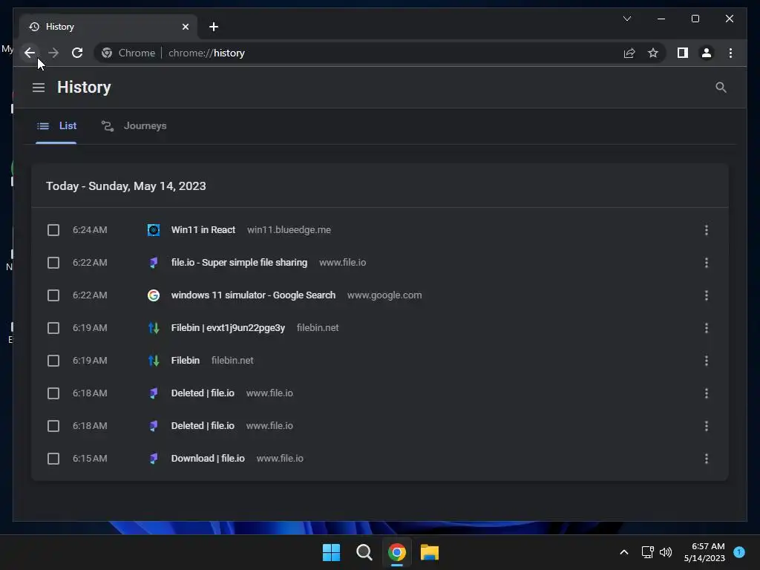Open Chrome's three-dot main menu
This screenshot has width=760, height=570.
(730, 53)
